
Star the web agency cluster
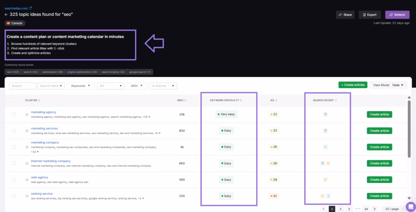(27, 180)
